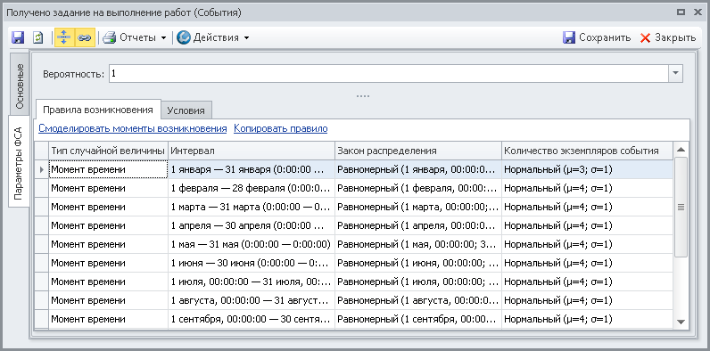This screenshot has height=351, width=710.
Task: Toggle the highlighted split-arrows toolbar button
Action: 64,37
